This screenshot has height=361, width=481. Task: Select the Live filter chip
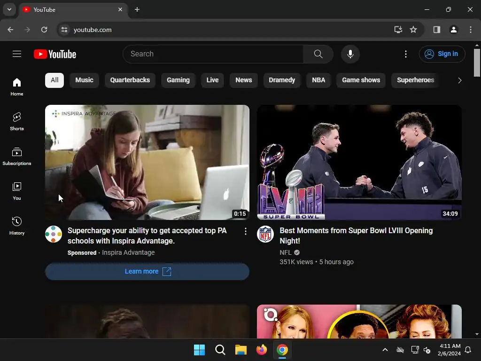(x=212, y=80)
